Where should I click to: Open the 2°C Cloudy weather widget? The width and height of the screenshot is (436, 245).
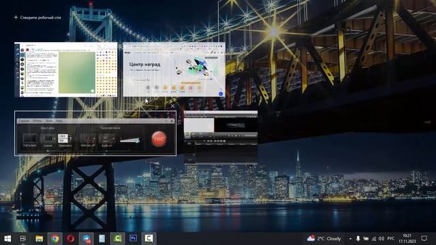[324, 238]
